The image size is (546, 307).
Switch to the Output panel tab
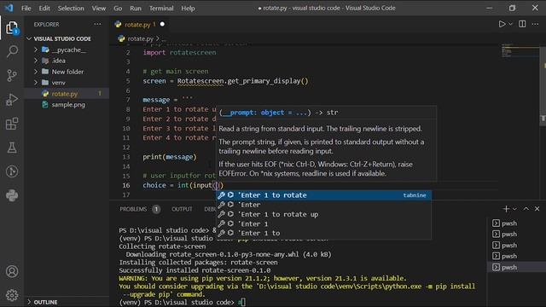click(182, 209)
